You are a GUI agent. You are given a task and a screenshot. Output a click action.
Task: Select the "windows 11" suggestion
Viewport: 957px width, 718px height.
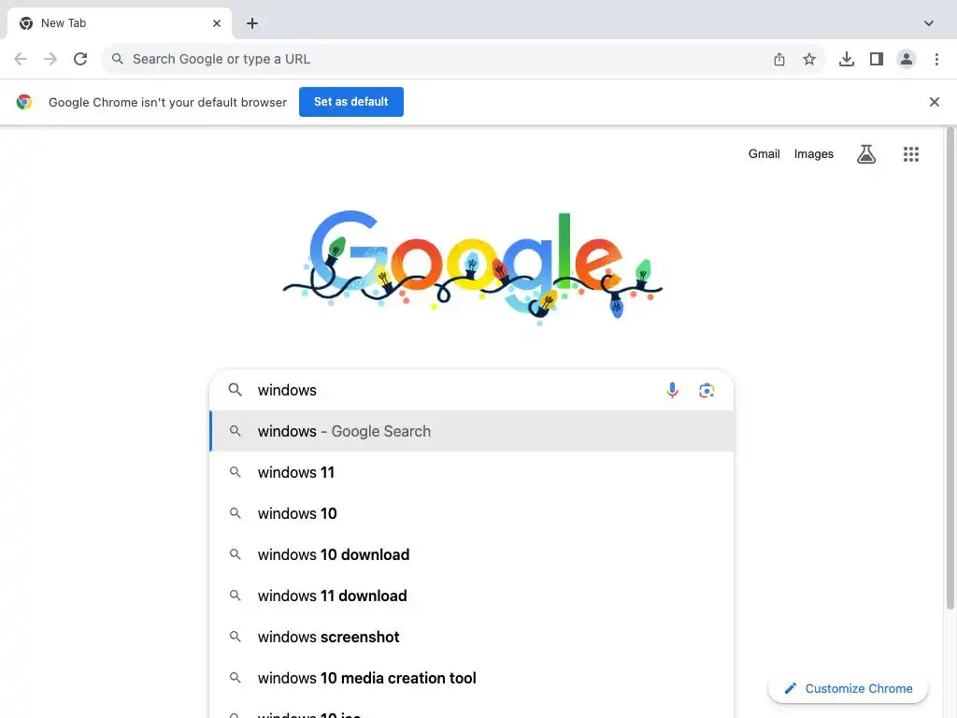(x=296, y=472)
